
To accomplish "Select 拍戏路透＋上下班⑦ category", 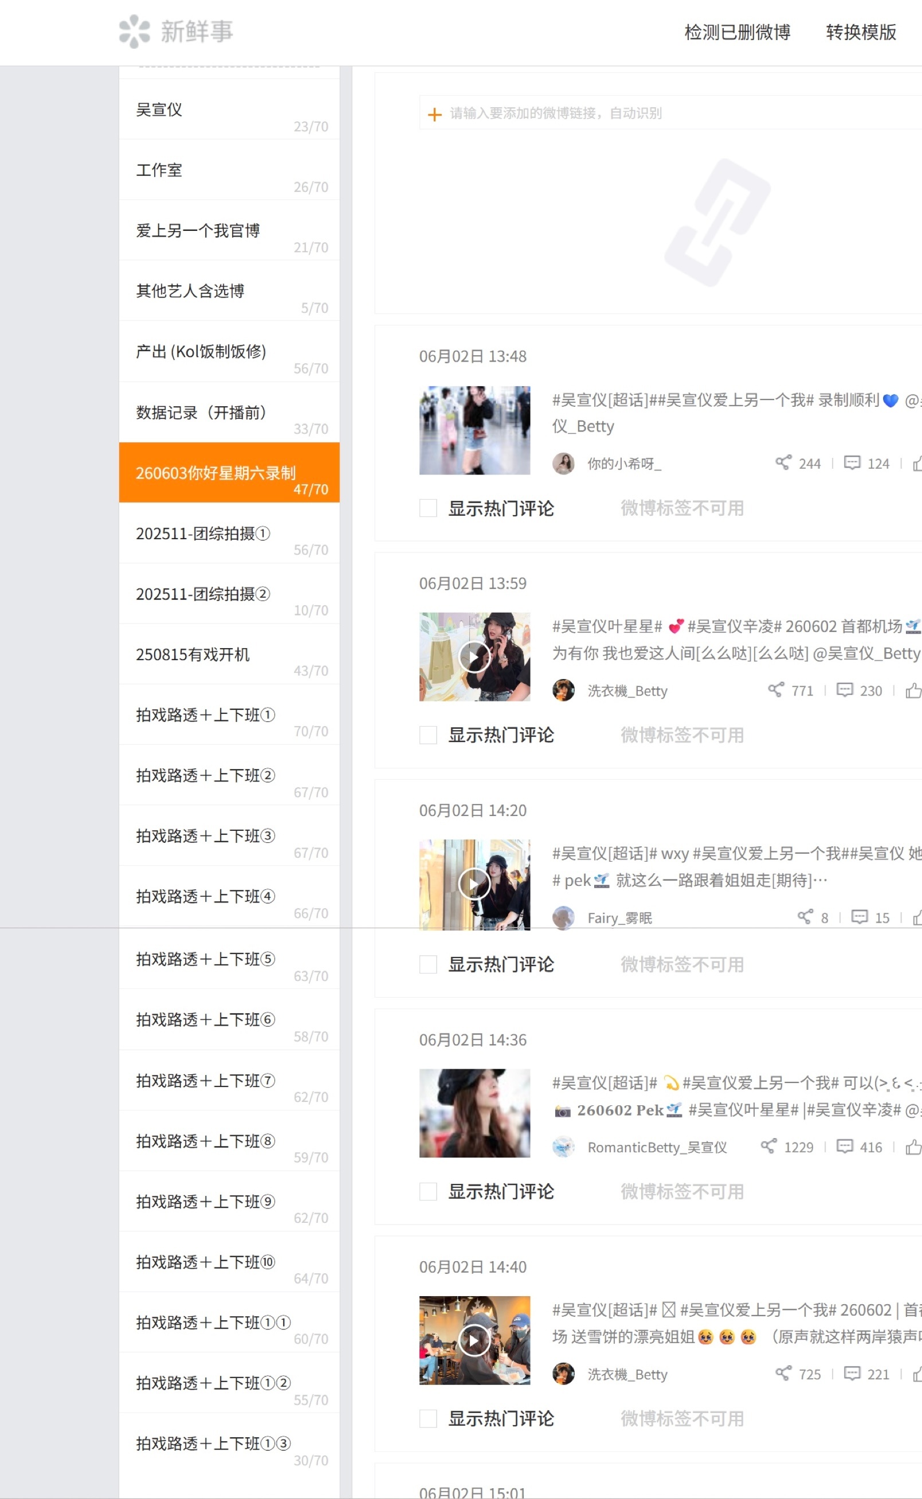I will [x=229, y=1080].
